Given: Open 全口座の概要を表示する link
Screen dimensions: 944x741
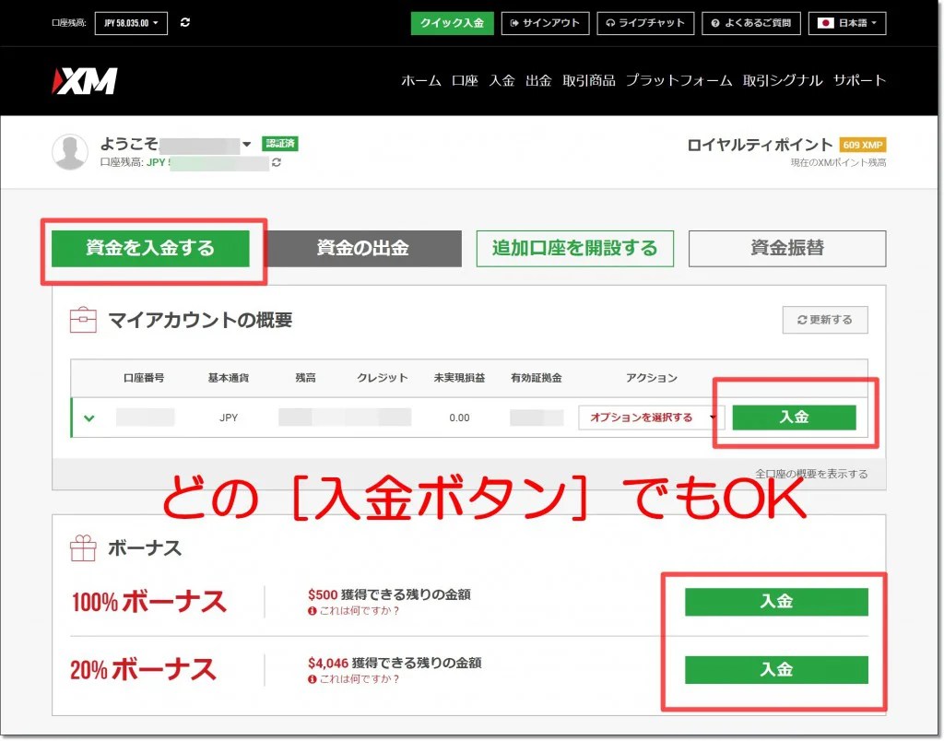Looking at the screenshot, I should pos(811,474).
